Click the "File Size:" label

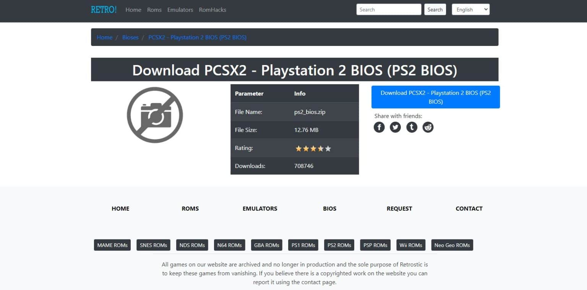coord(246,130)
